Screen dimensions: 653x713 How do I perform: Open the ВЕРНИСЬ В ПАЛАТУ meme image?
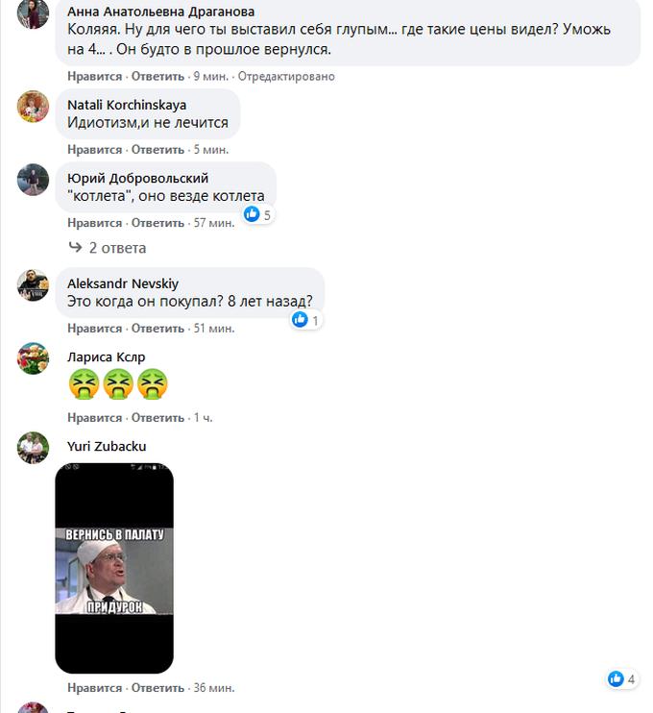(114, 569)
